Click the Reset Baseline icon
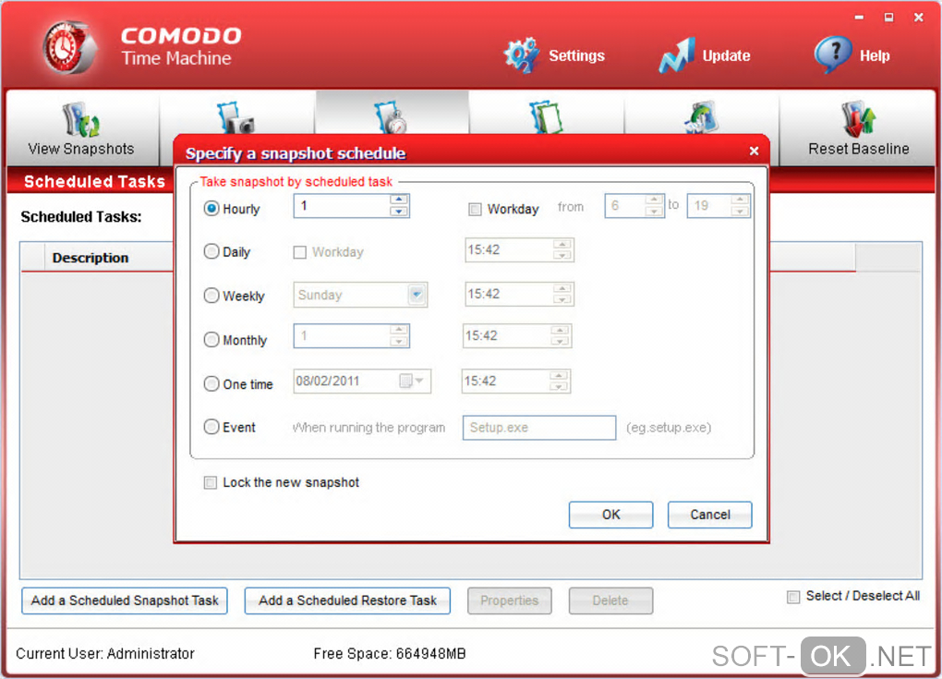Viewport: 942px width, 679px height. pyautogui.click(x=858, y=119)
